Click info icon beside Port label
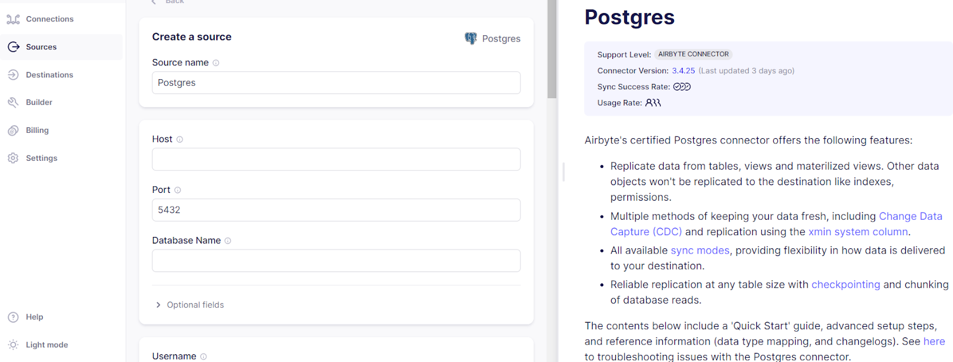 [x=177, y=190]
